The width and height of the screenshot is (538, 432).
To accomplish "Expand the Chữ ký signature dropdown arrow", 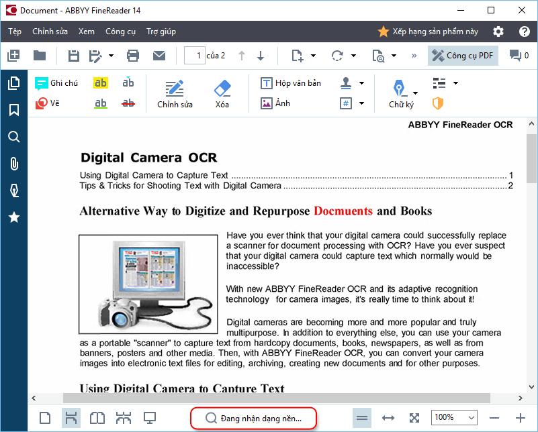I will pos(416,93).
